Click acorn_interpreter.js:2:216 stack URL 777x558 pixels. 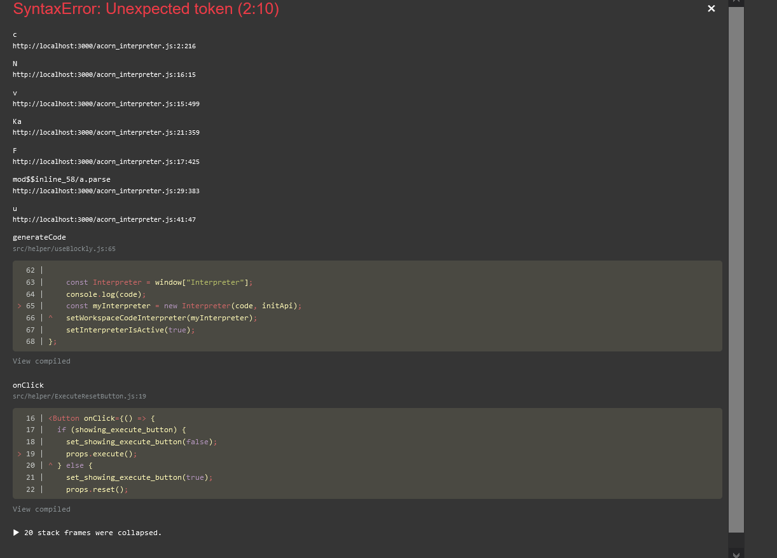point(104,46)
